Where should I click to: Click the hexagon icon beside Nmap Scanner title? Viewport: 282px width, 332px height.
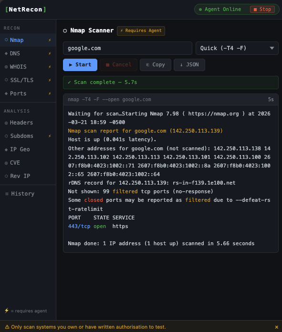[x=65, y=31]
